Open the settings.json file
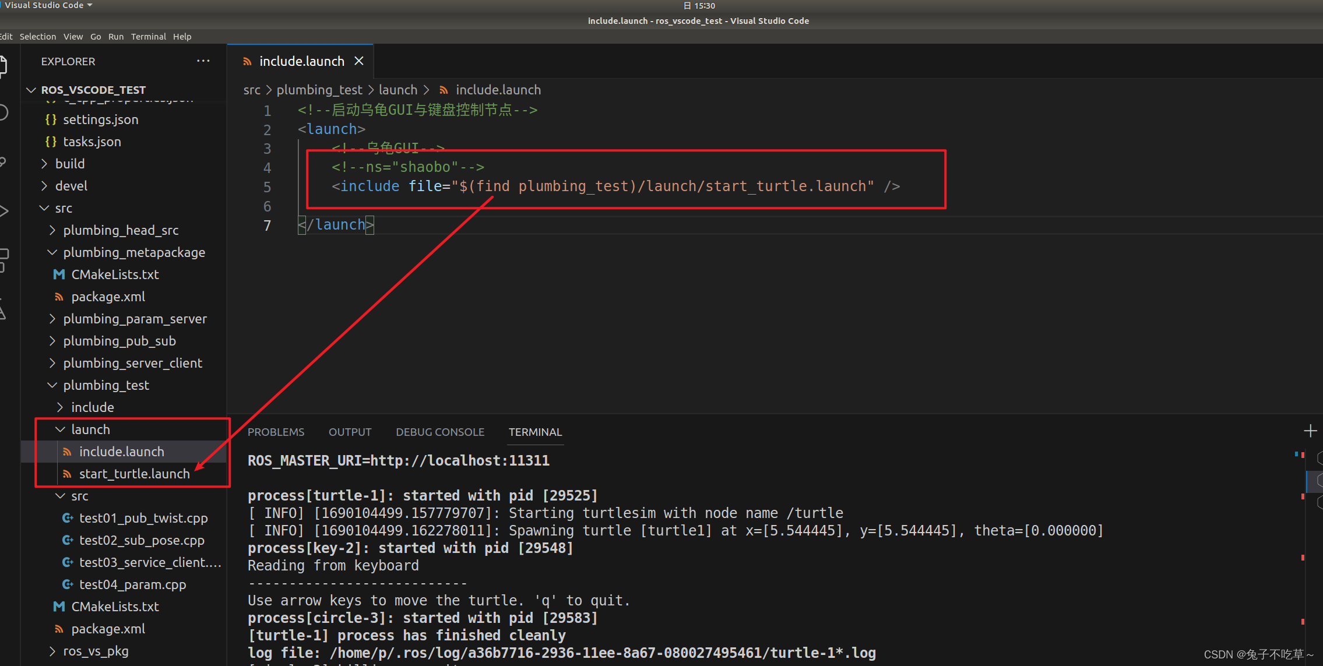 tap(100, 119)
